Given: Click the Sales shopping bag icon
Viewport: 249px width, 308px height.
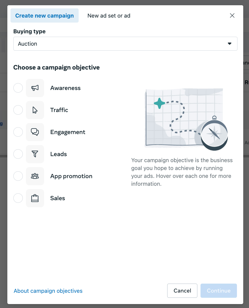Looking at the screenshot, I should coord(35,198).
